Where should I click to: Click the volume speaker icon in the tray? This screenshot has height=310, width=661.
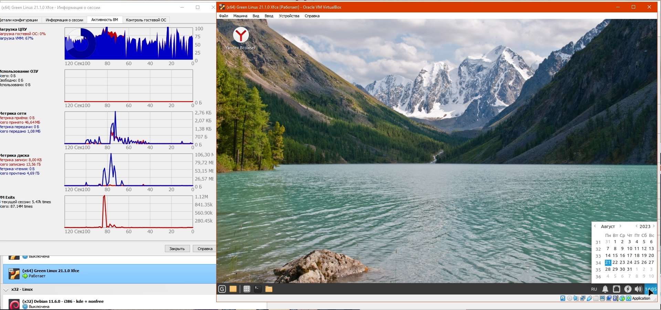[638, 289]
